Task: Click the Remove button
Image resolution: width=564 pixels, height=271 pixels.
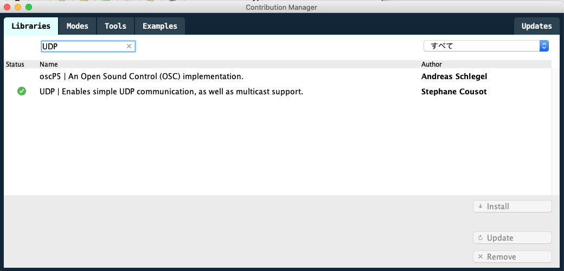Action: (512, 257)
